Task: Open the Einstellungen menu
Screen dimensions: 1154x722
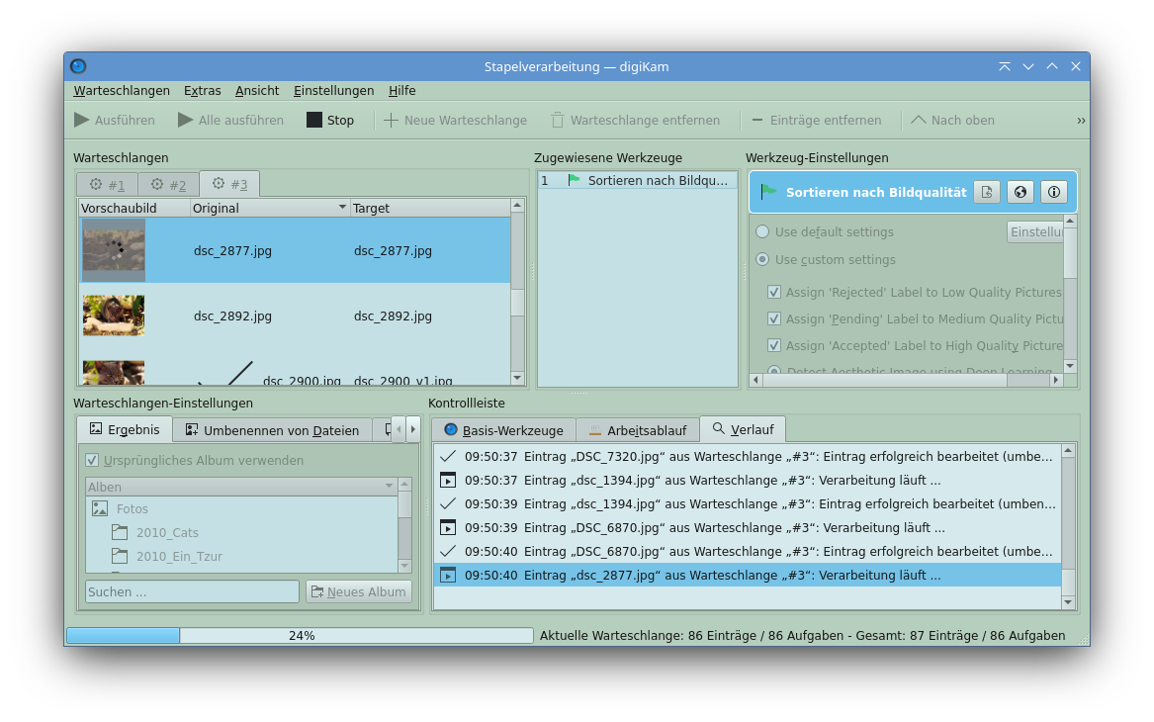Action: (x=333, y=91)
